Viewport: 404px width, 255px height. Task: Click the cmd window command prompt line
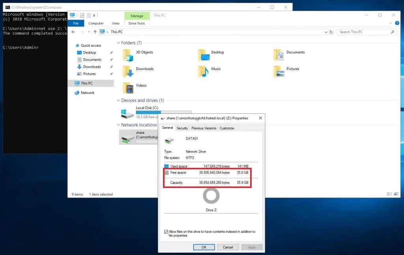click(x=21, y=48)
